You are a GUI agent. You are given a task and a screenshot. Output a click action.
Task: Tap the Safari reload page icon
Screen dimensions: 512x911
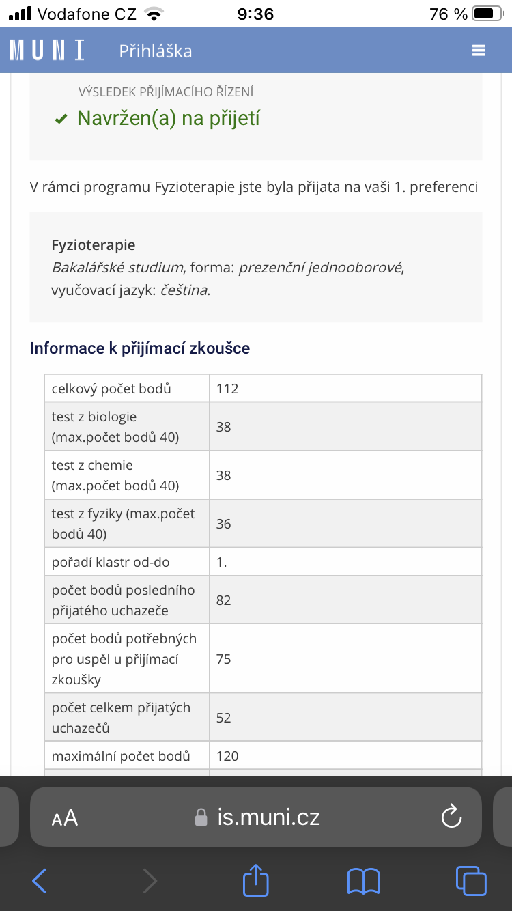[451, 817]
